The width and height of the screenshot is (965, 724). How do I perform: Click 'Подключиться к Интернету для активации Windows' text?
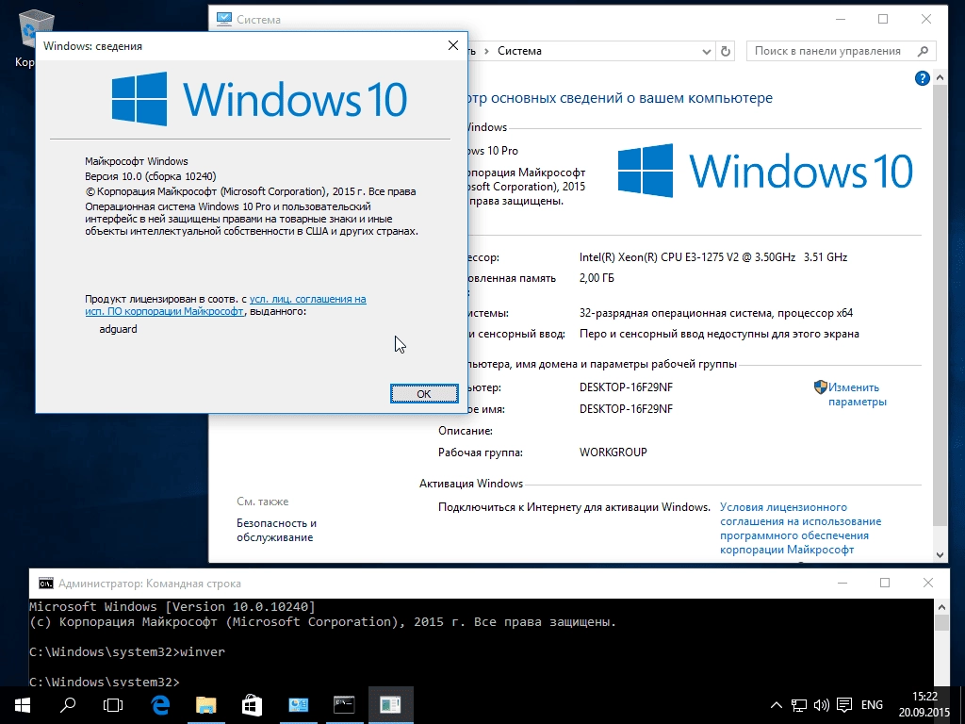pos(574,507)
